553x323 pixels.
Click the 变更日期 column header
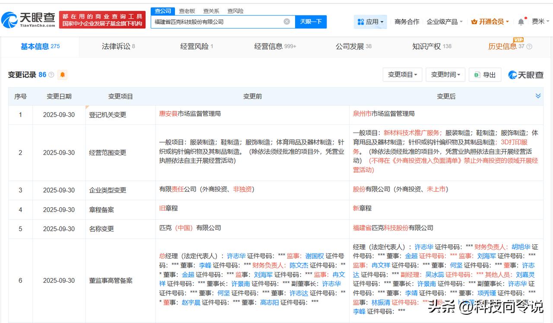(59, 96)
